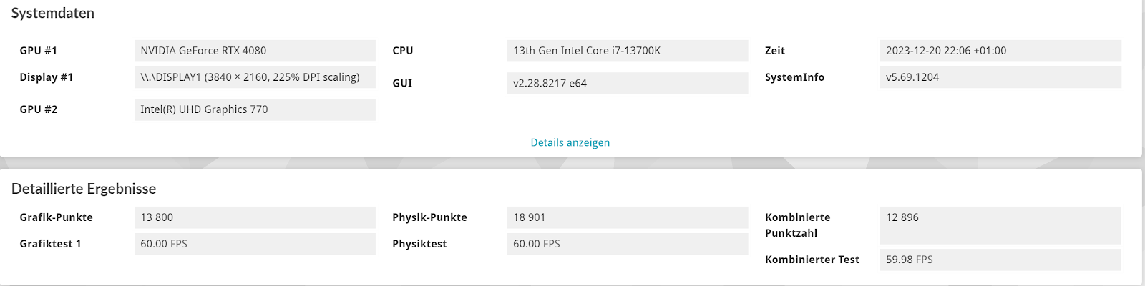Select the Kombinierter Test 59.98 FPS value
This screenshot has height=286, width=1145.
coord(1000,260)
